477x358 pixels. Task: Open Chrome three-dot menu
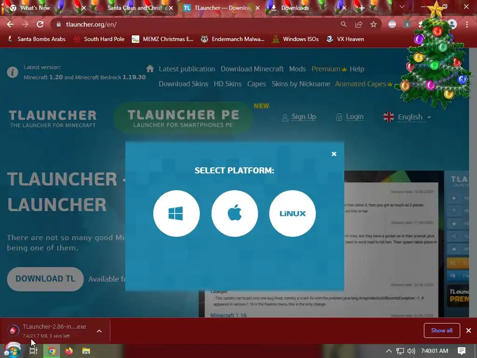click(467, 24)
